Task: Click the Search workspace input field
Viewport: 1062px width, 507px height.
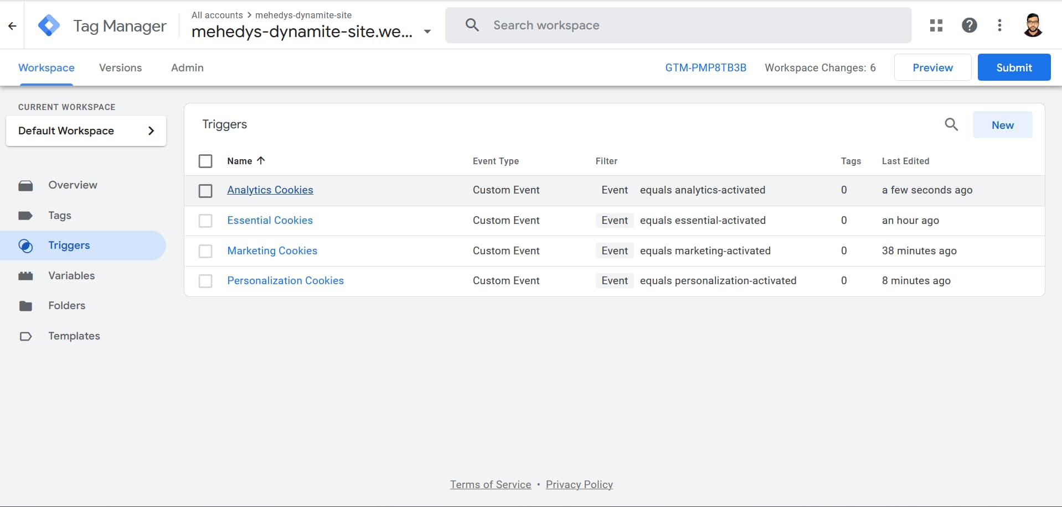Action: coord(678,25)
